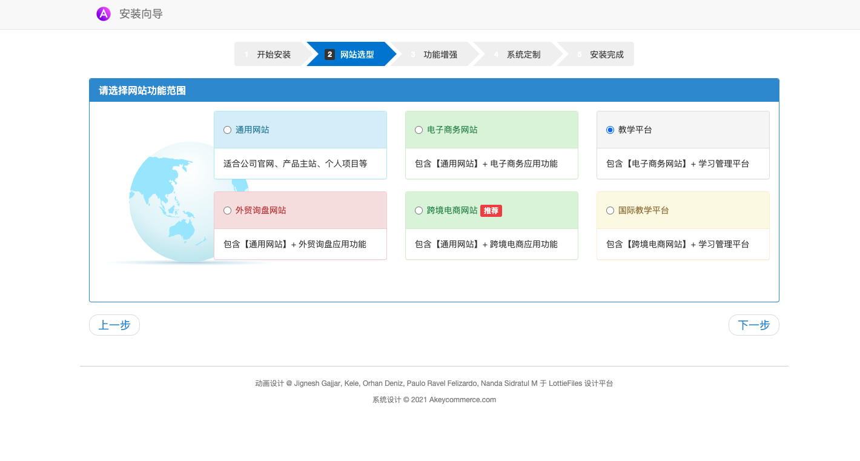Select the 外贸询盘网站 radio button
This screenshot has height=461, width=860.
[227, 210]
